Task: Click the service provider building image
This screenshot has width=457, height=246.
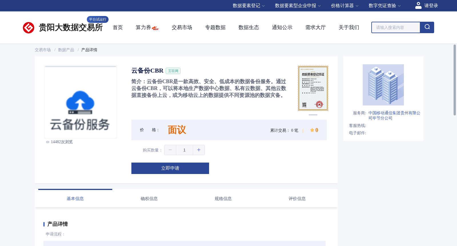Action: [x=383, y=85]
